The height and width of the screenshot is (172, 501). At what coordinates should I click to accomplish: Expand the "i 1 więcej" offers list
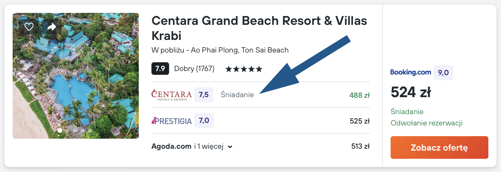point(209,147)
